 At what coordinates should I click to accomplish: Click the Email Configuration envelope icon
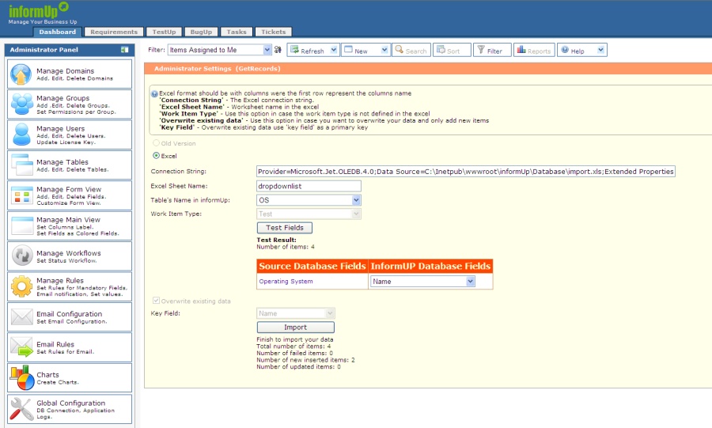[22, 316]
